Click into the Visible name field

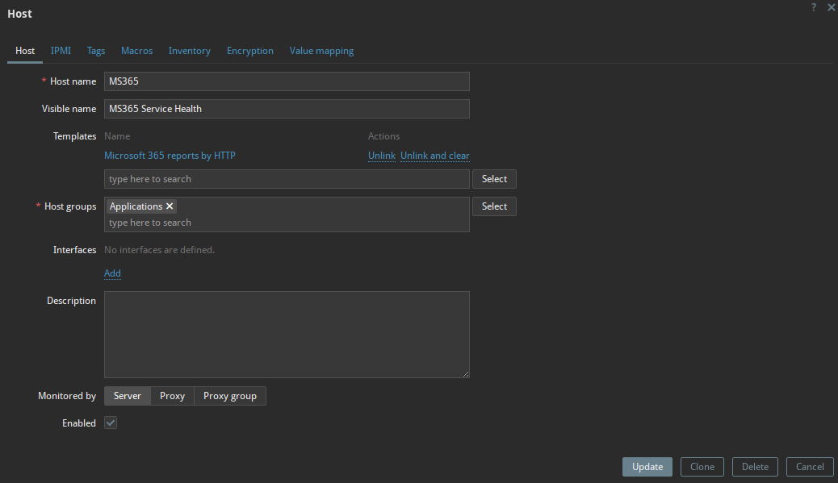[287, 109]
